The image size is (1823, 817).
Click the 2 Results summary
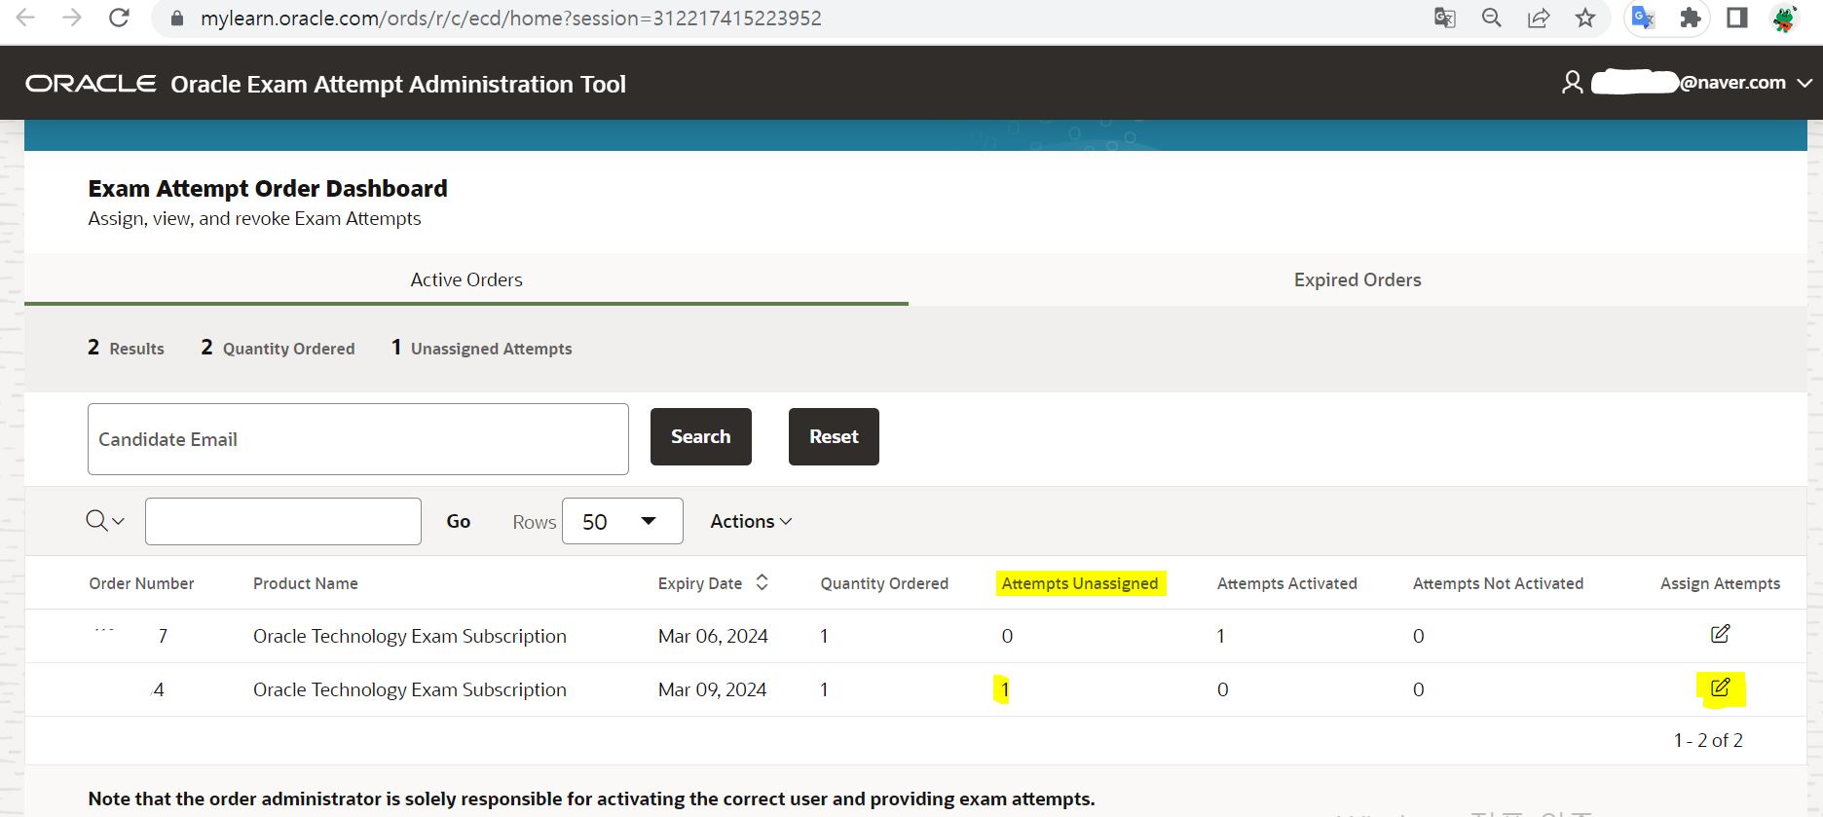tap(126, 348)
